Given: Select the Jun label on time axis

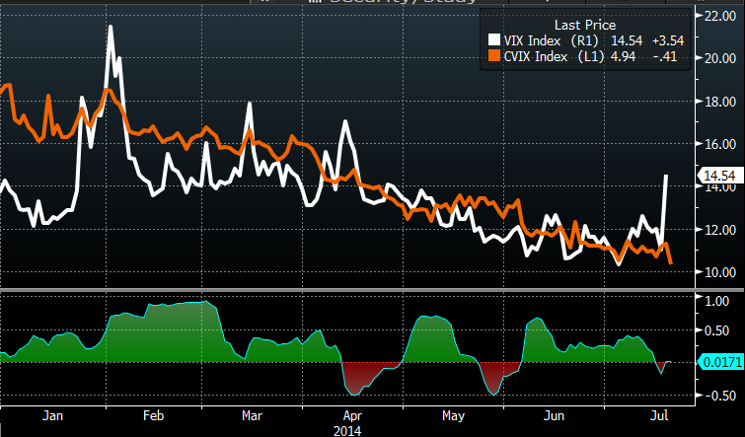Looking at the screenshot, I should 554,415.
